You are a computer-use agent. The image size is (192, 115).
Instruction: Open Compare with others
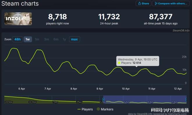pos(171,3)
